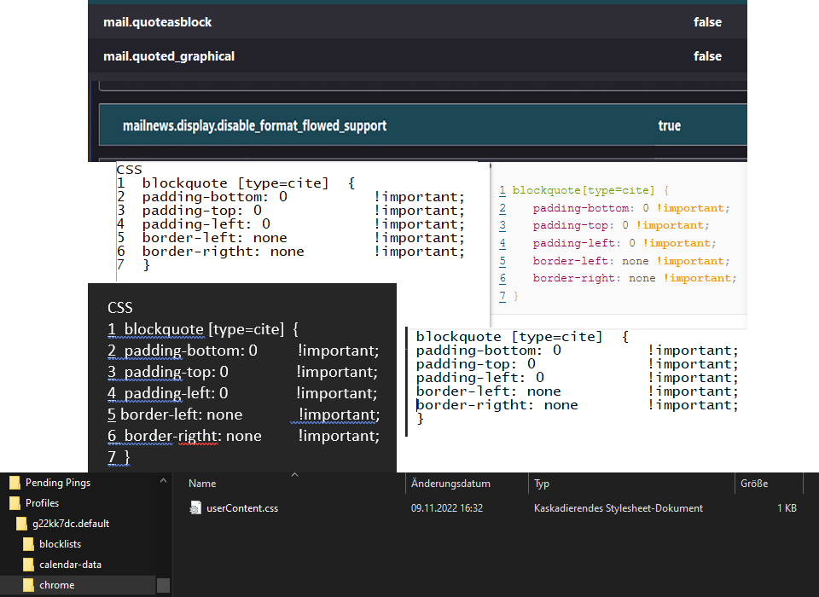The image size is (819, 597).
Task: Click the folder tree scroll-up arrow
Action: (x=163, y=480)
